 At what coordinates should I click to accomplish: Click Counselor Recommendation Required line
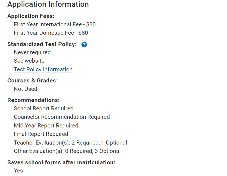[x=62, y=117]
